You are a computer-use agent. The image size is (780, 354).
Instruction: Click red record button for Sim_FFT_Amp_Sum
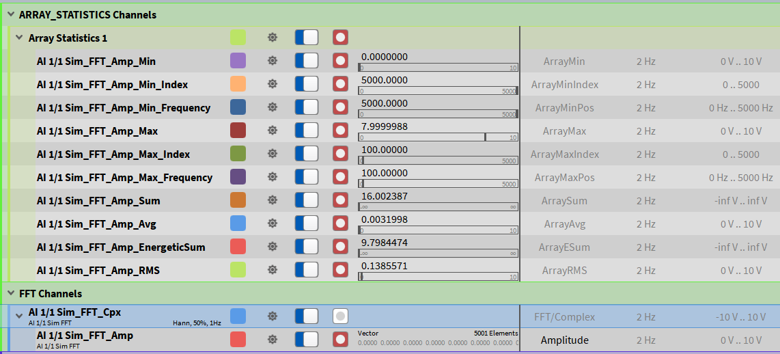[340, 200]
